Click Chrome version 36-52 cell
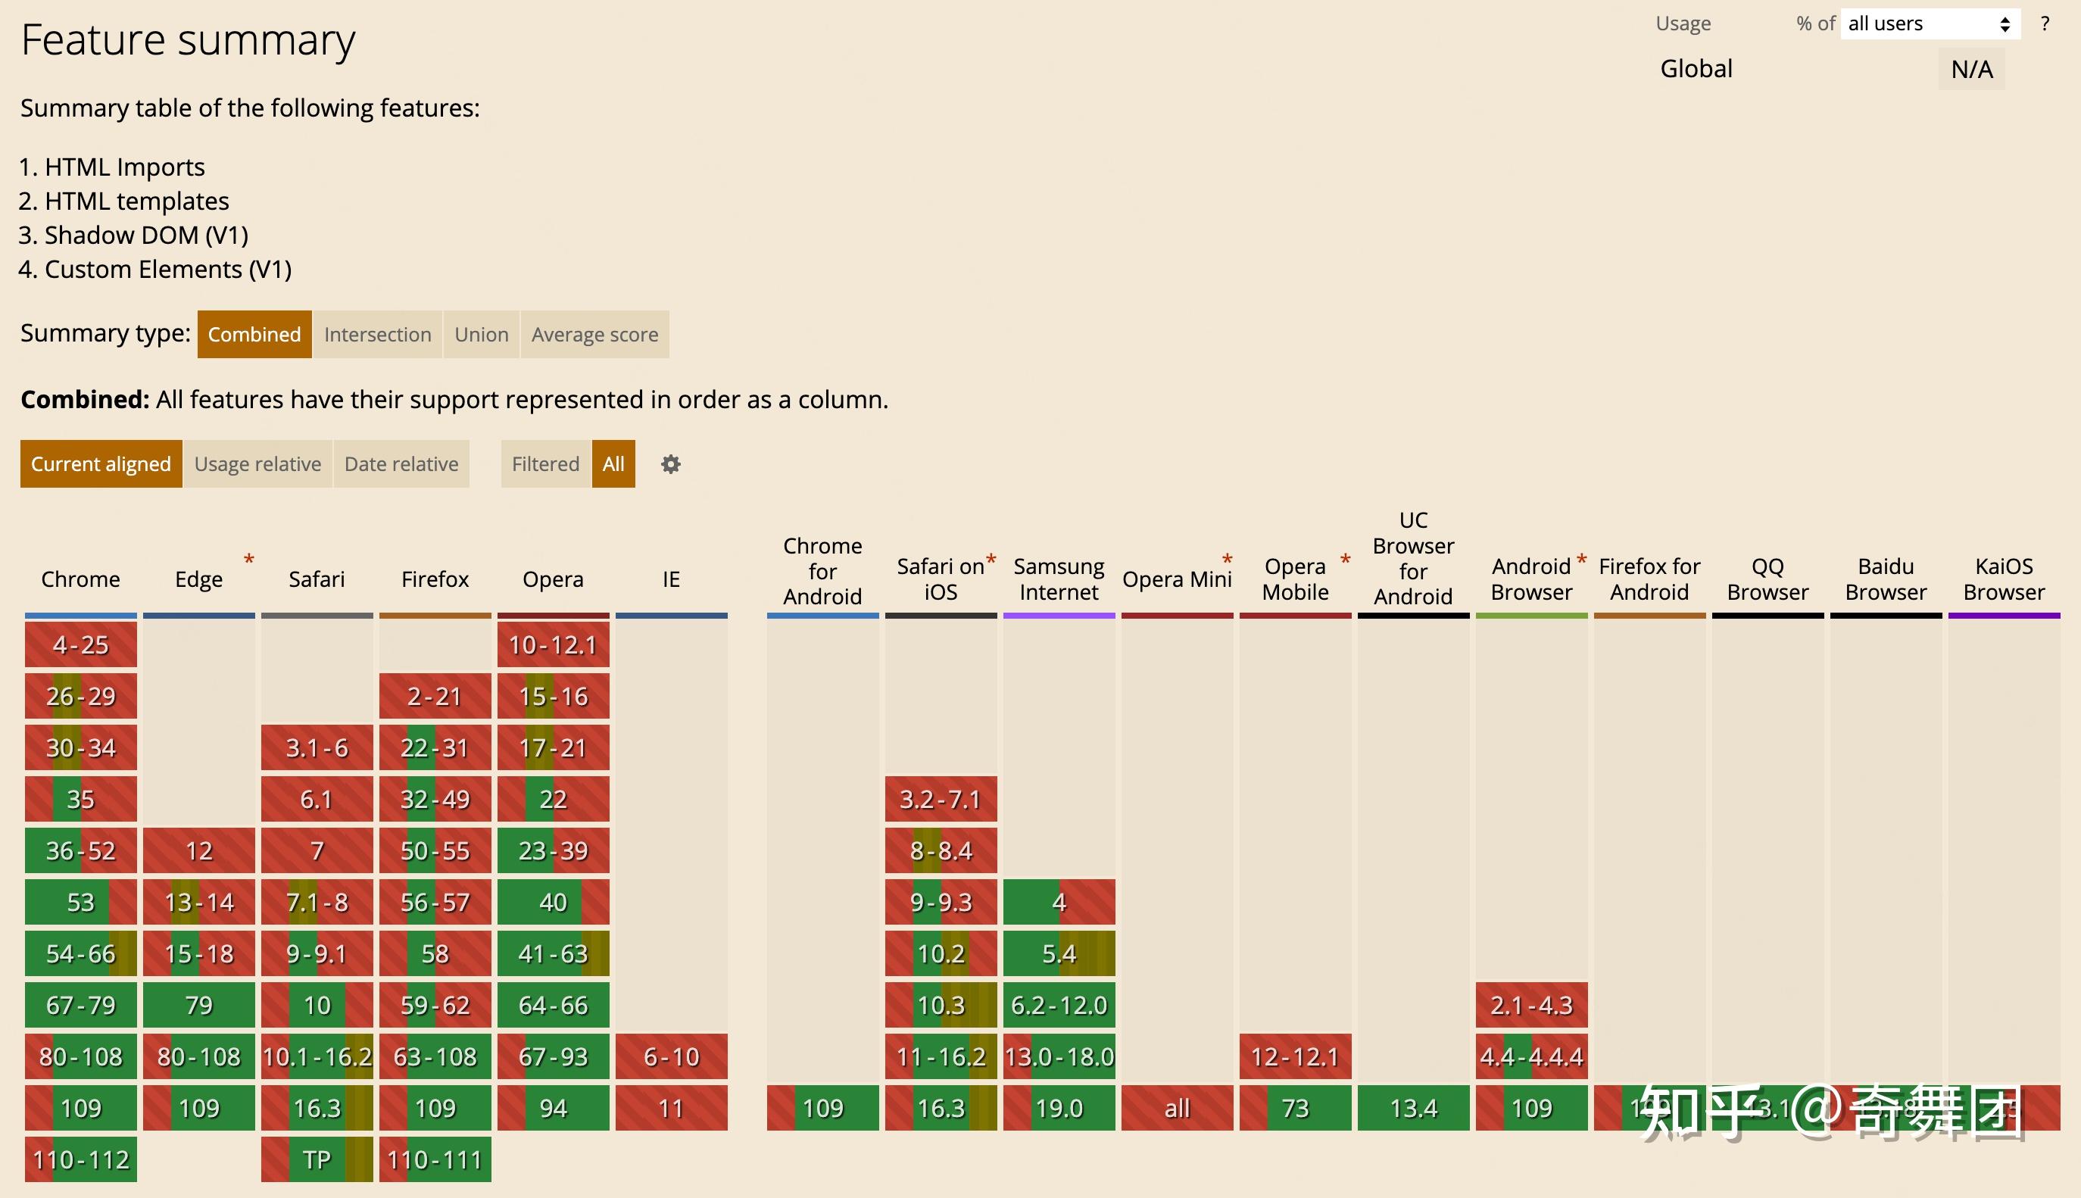This screenshot has height=1198, width=2081. 80,850
